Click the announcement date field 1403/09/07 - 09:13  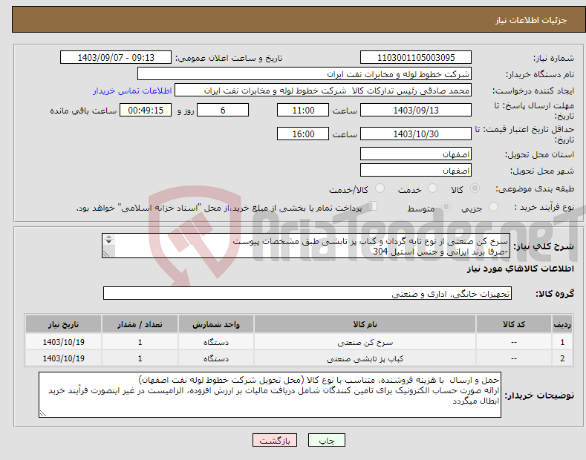pos(115,58)
